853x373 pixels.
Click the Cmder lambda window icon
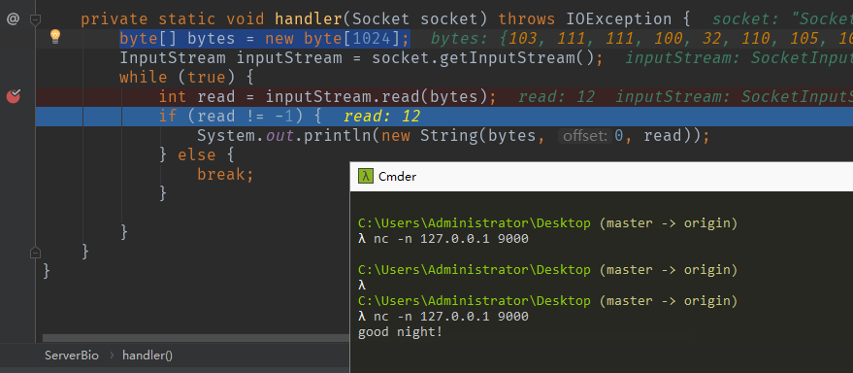[366, 176]
